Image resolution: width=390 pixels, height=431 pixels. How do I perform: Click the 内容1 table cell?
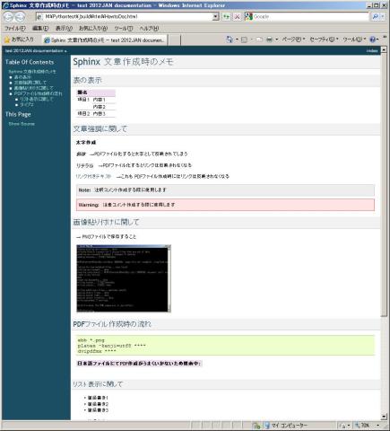100,100
